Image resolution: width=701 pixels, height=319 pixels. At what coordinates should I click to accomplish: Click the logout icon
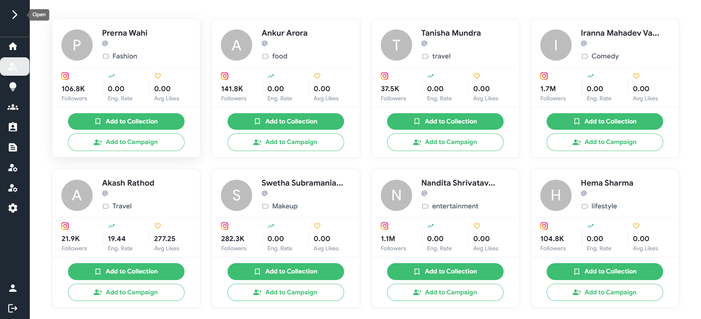[x=13, y=308]
